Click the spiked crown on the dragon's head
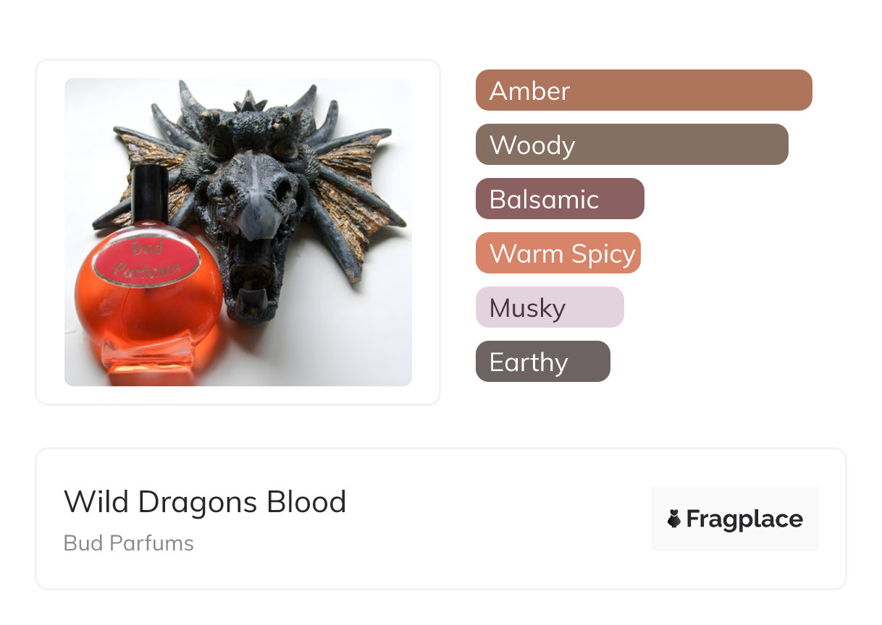Image resolution: width=882 pixels, height=625 pixels. coord(250,109)
